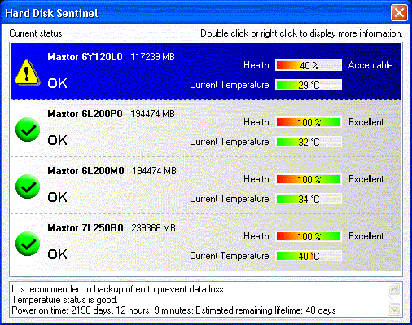Click the OK status of Maxtor 6L200M0
The image size is (412, 325).
(x=57, y=197)
